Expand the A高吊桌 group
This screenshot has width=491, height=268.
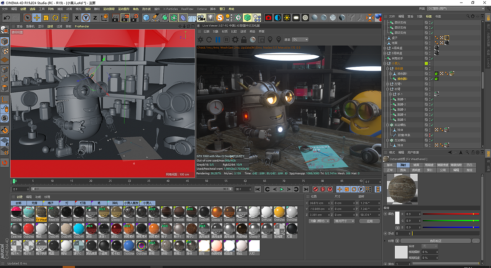[385, 48]
